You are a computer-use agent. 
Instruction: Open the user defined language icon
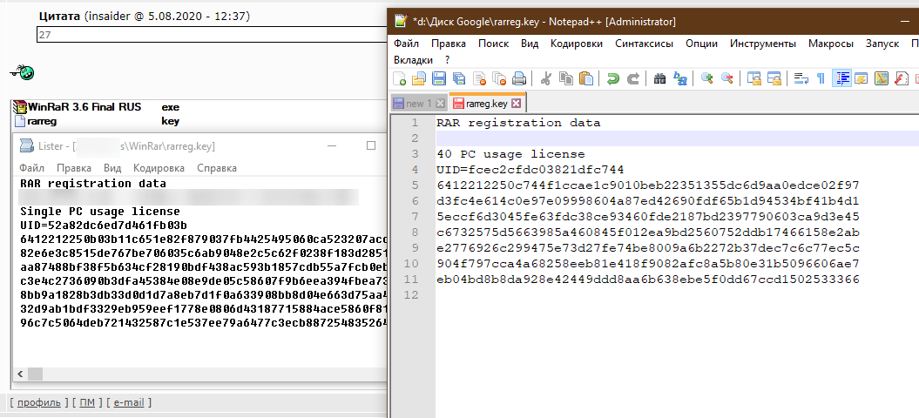pyautogui.click(x=862, y=78)
